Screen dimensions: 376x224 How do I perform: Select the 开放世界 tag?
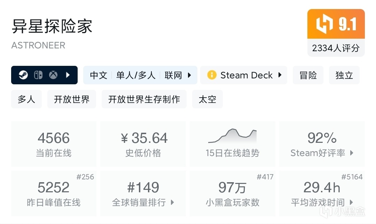(x=72, y=99)
